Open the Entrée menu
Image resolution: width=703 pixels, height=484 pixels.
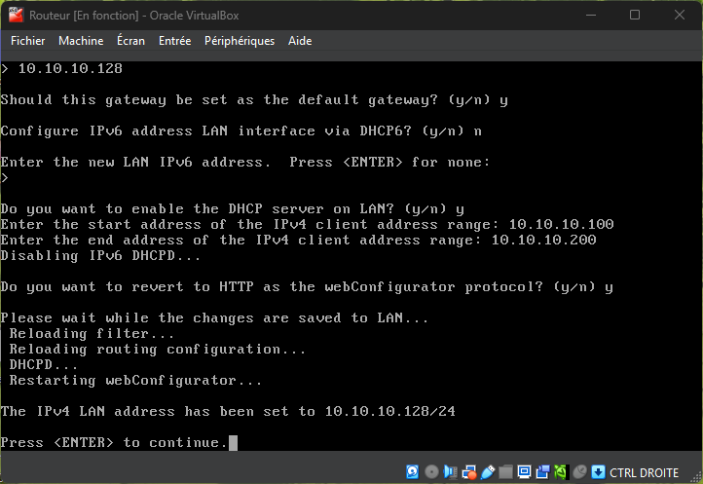(174, 41)
